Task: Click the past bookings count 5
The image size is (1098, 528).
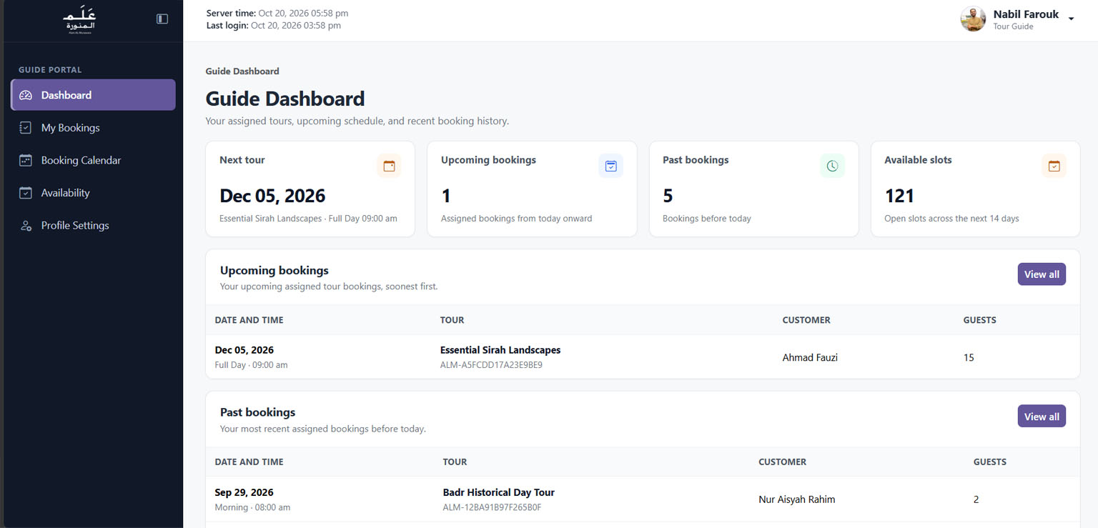Action: [x=668, y=196]
